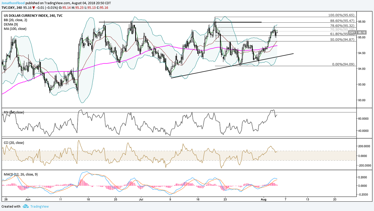374x211 pixels.
Task: Click the 94.00 price axis label
Action: pos(362,69)
